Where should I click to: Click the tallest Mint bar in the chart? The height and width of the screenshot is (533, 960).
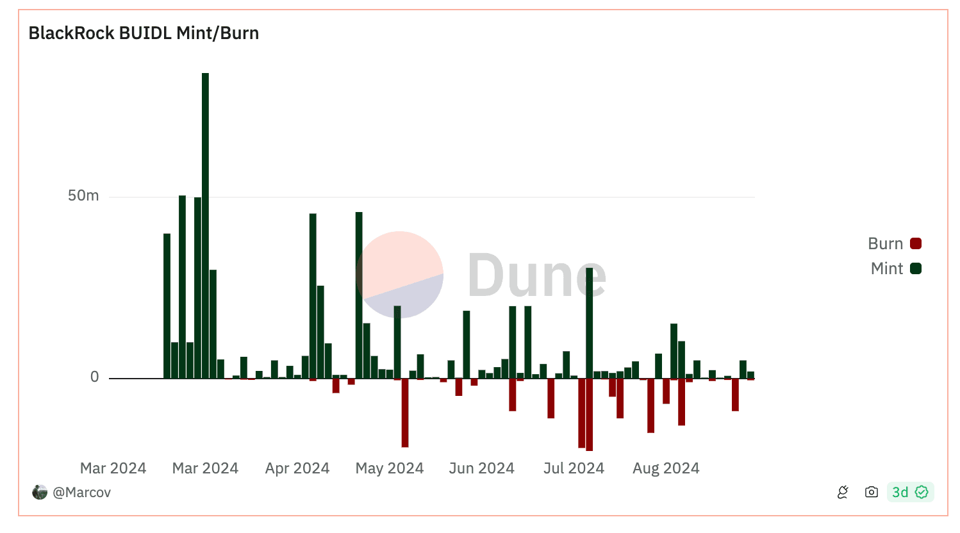tap(205, 225)
